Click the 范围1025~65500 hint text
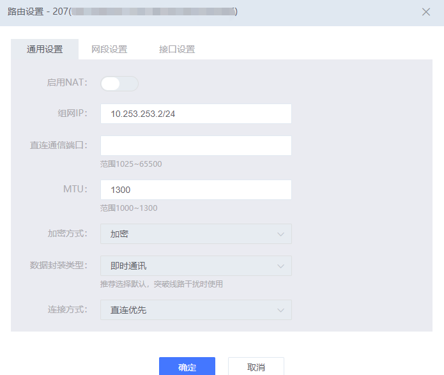The image size is (444, 375). [131, 164]
